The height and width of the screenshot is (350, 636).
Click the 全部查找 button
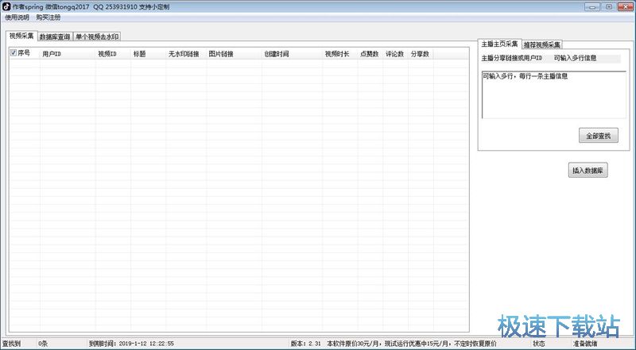(599, 136)
